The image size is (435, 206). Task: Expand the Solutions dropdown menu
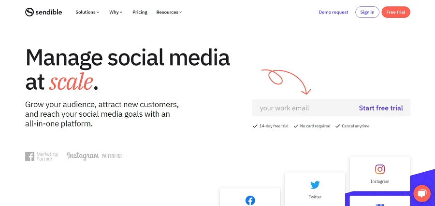click(x=87, y=12)
